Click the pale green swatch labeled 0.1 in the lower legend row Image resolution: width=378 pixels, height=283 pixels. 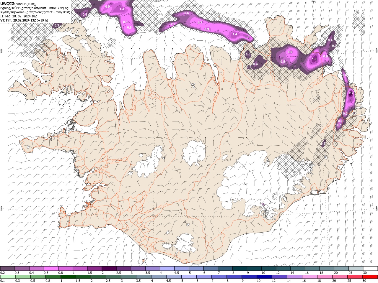[7, 277]
